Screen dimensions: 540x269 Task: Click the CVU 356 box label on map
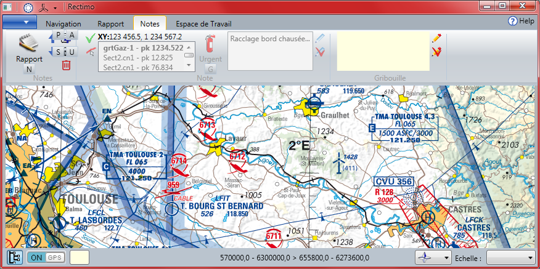394,182
